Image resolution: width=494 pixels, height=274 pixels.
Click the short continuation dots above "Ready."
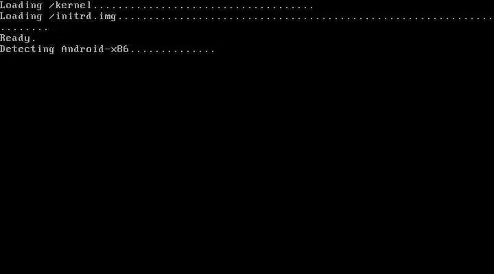[24, 29]
